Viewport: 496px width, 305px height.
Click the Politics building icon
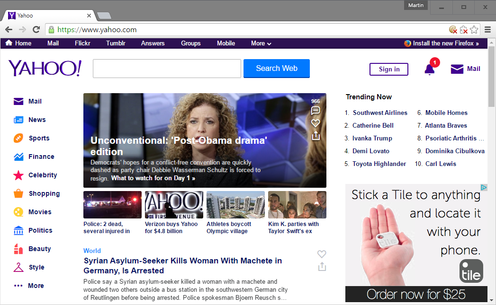tap(18, 230)
